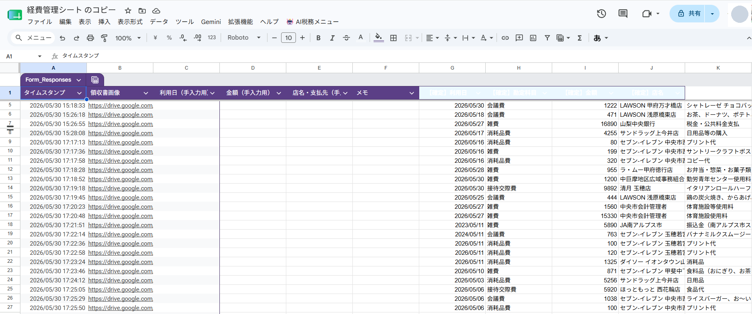
Task: Toggle bold formatting
Action: (318, 38)
